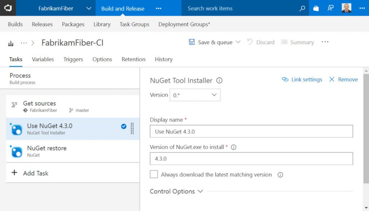Open the build Summary
The width and height of the screenshot is (369, 211).
297,42
